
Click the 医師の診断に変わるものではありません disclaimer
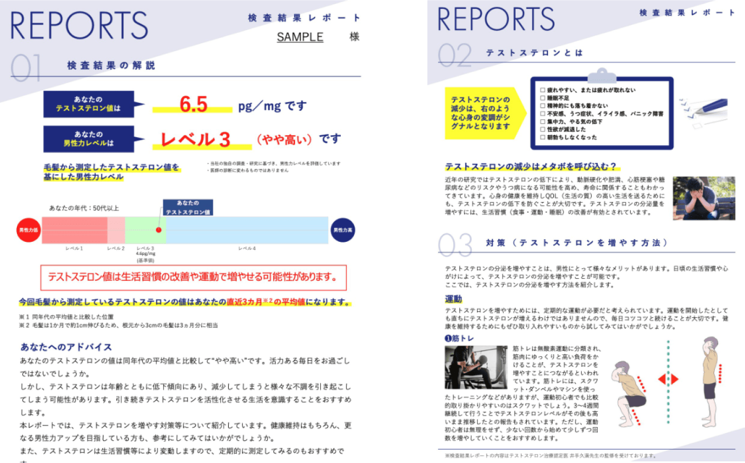[249, 171]
